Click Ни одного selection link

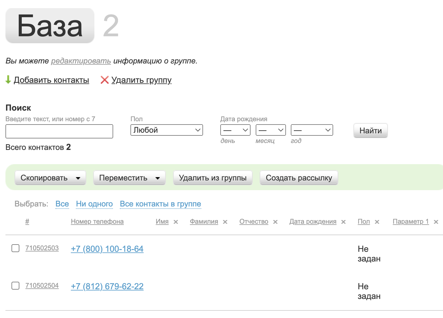(94, 204)
